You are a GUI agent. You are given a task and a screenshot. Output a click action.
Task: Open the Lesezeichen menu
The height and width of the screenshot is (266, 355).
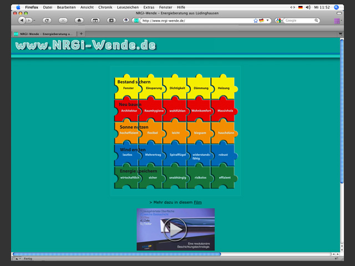128,7
